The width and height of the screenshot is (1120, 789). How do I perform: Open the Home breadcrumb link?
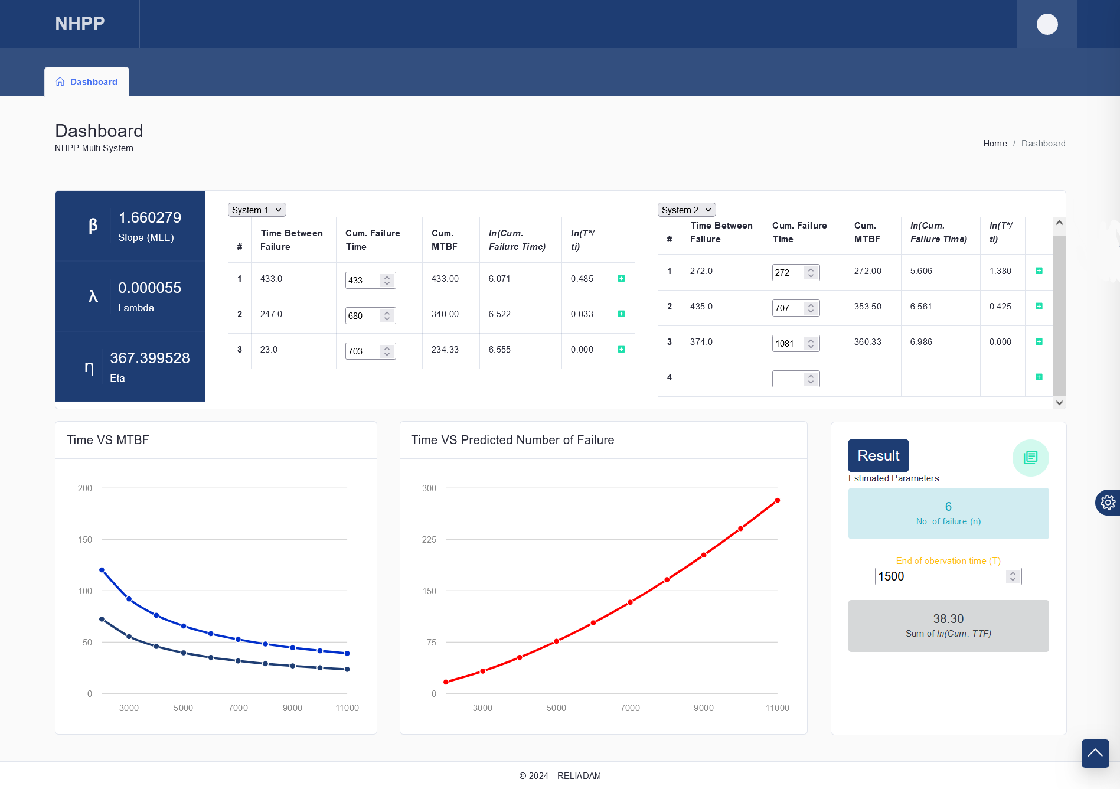pyautogui.click(x=995, y=143)
